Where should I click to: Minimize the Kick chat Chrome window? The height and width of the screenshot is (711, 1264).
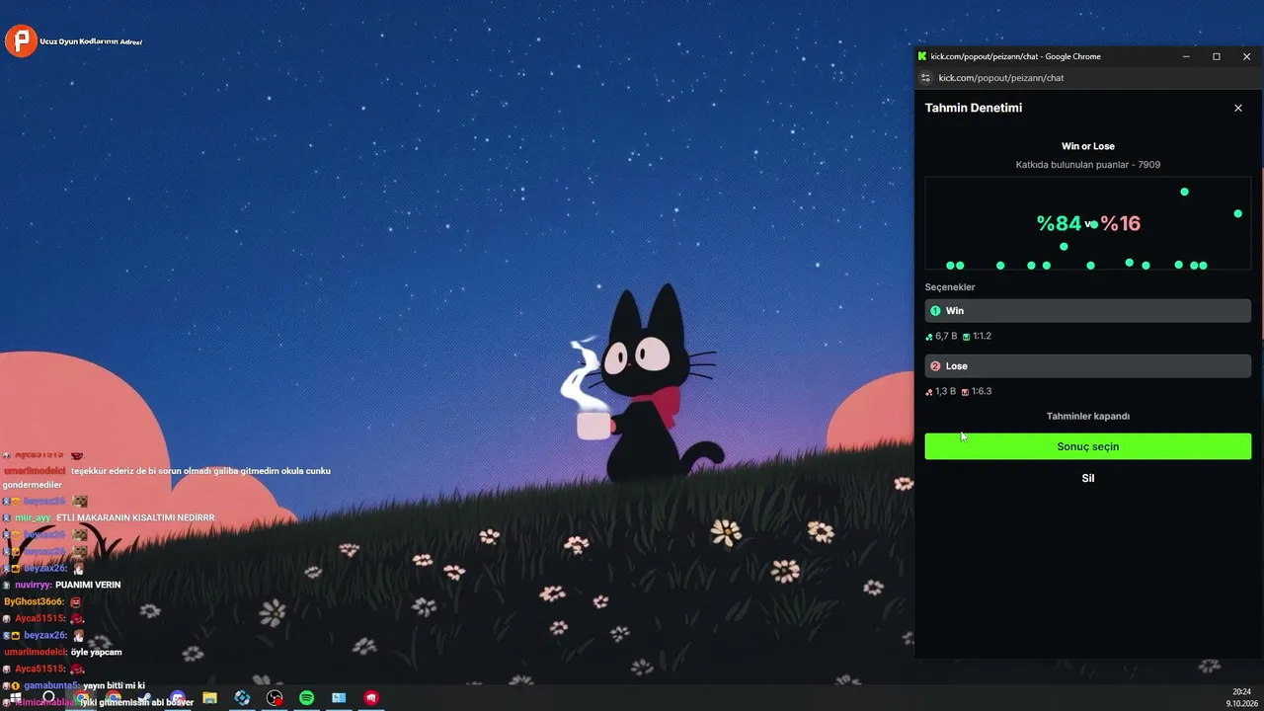click(x=1186, y=56)
